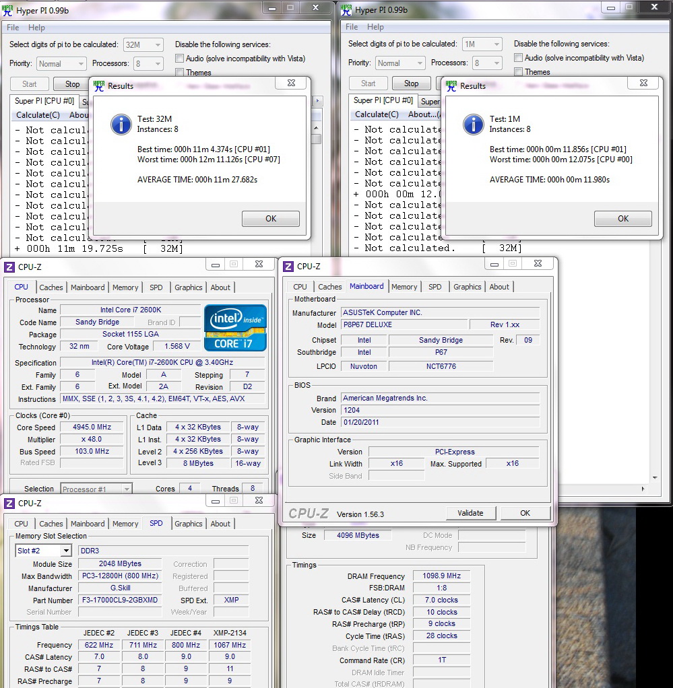673x688 pixels.
Task: Open 1M digits dropdown in right Hyper PI
Action: (482, 44)
